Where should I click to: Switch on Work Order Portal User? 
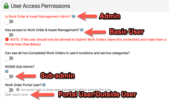pos(9,90)
